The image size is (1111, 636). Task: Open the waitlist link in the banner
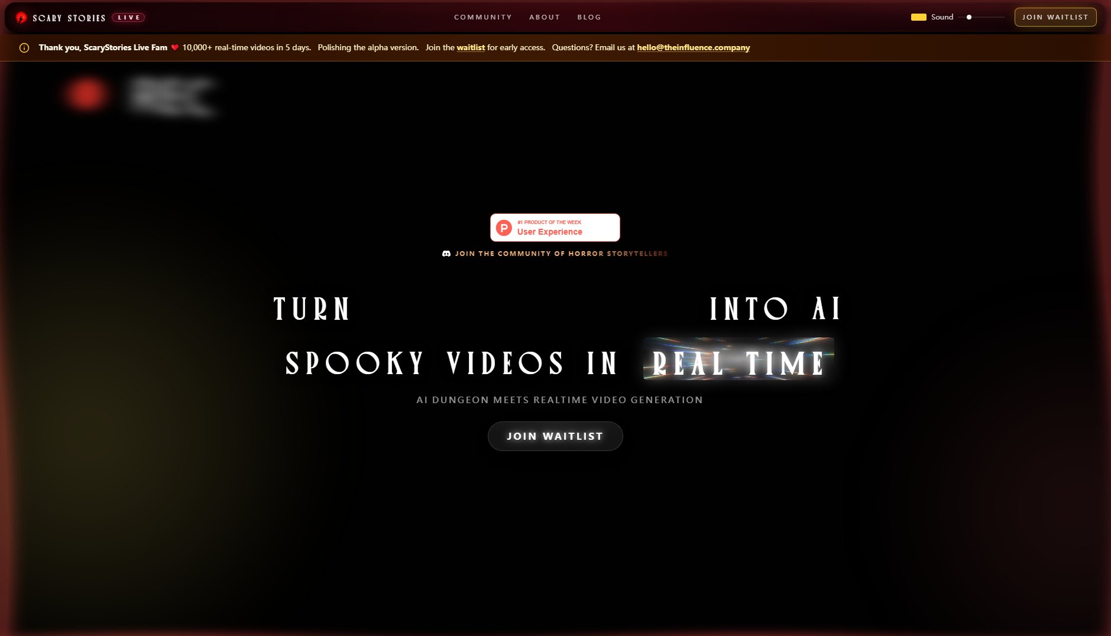click(470, 47)
